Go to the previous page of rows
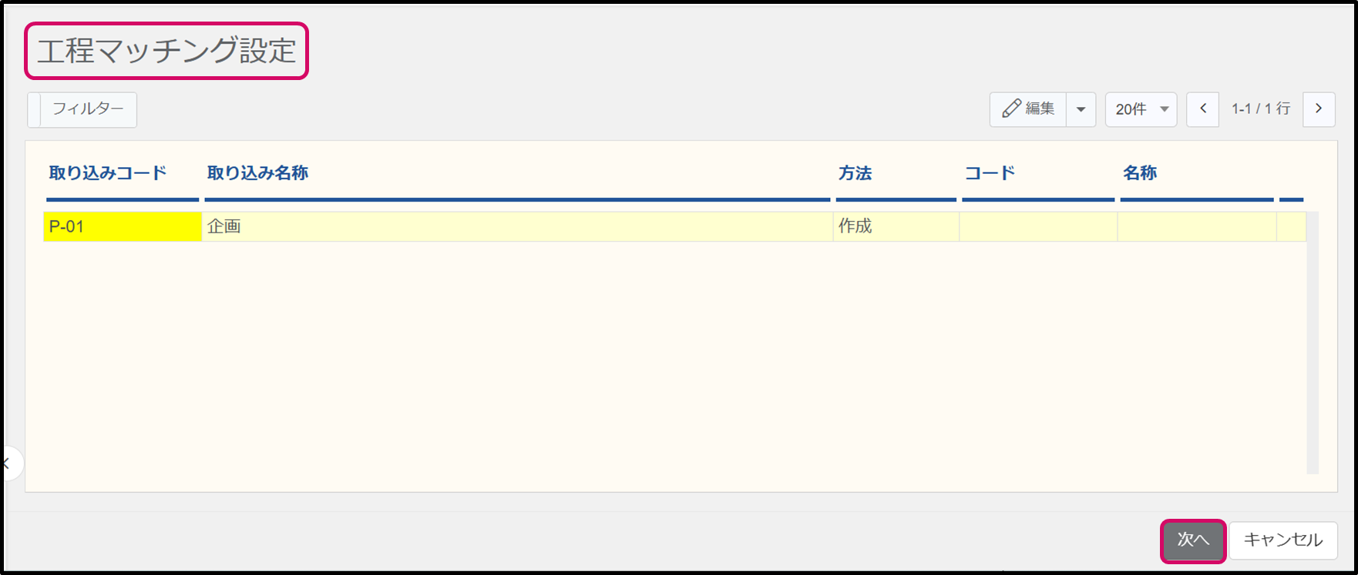1358x575 pixels. point(1202,109)
